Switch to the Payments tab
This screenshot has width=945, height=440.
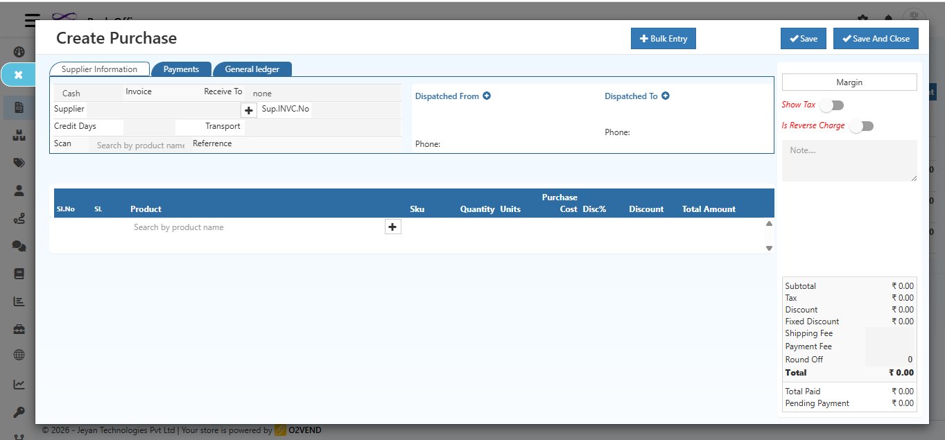[x=181, y=69]
